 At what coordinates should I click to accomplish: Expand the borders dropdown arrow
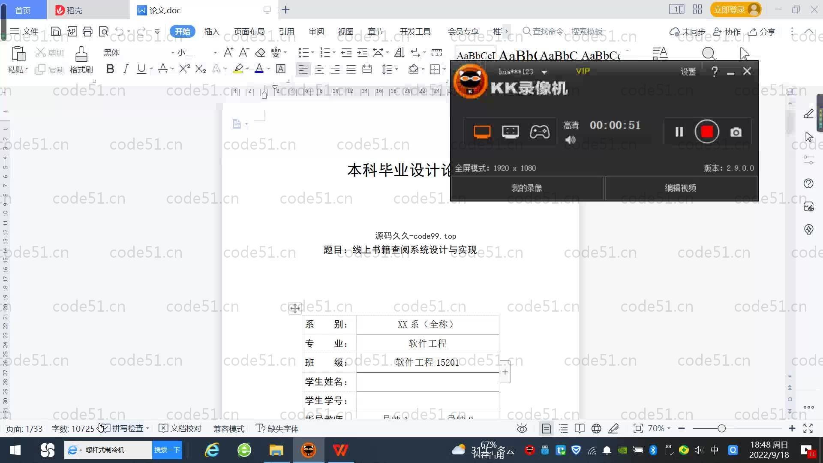[x=444, y=69]
